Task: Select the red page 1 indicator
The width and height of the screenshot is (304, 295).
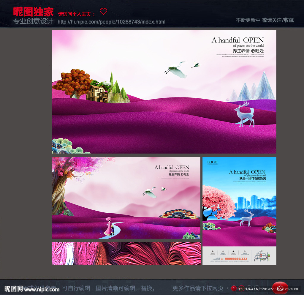Action: click(234, 288)
